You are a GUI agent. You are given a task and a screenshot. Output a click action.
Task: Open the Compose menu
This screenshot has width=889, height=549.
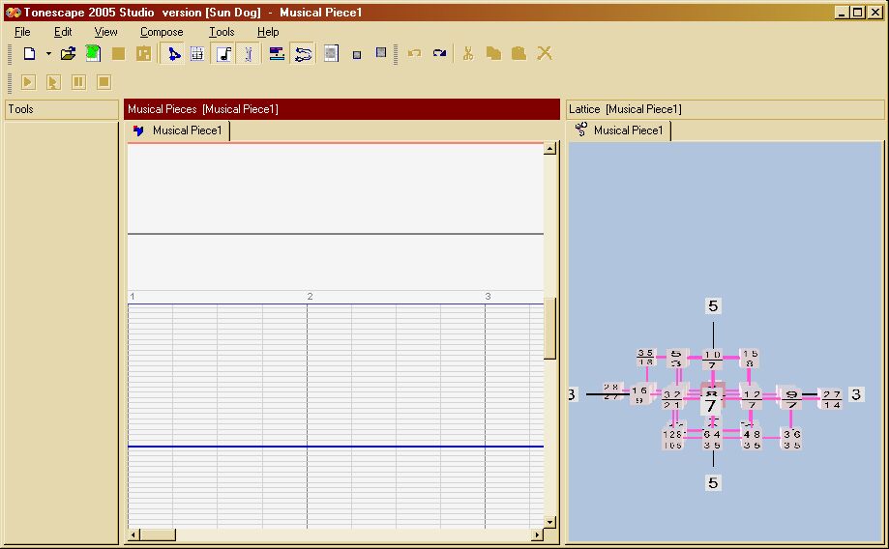pyautogui.click(x=162, y=32)
